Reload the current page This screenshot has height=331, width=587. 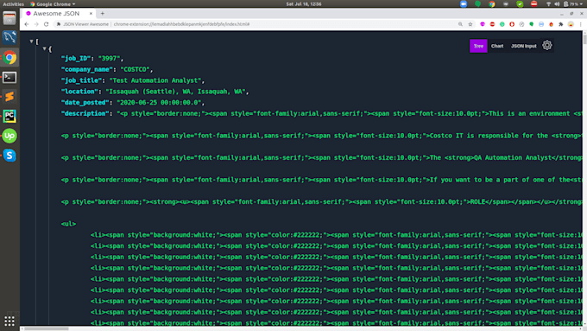(x=46, y=24)
